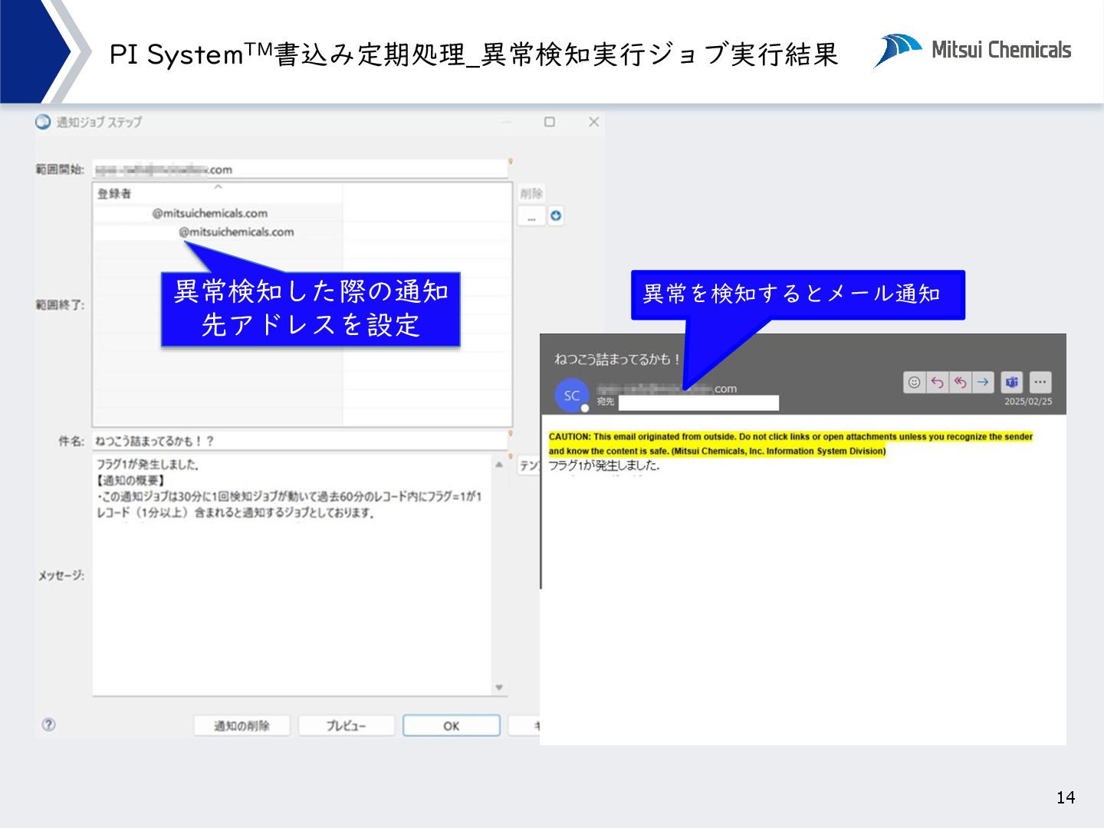Click the 通知の削除 button
This screenshot has width=1104, height=828.
pos(242,726)
